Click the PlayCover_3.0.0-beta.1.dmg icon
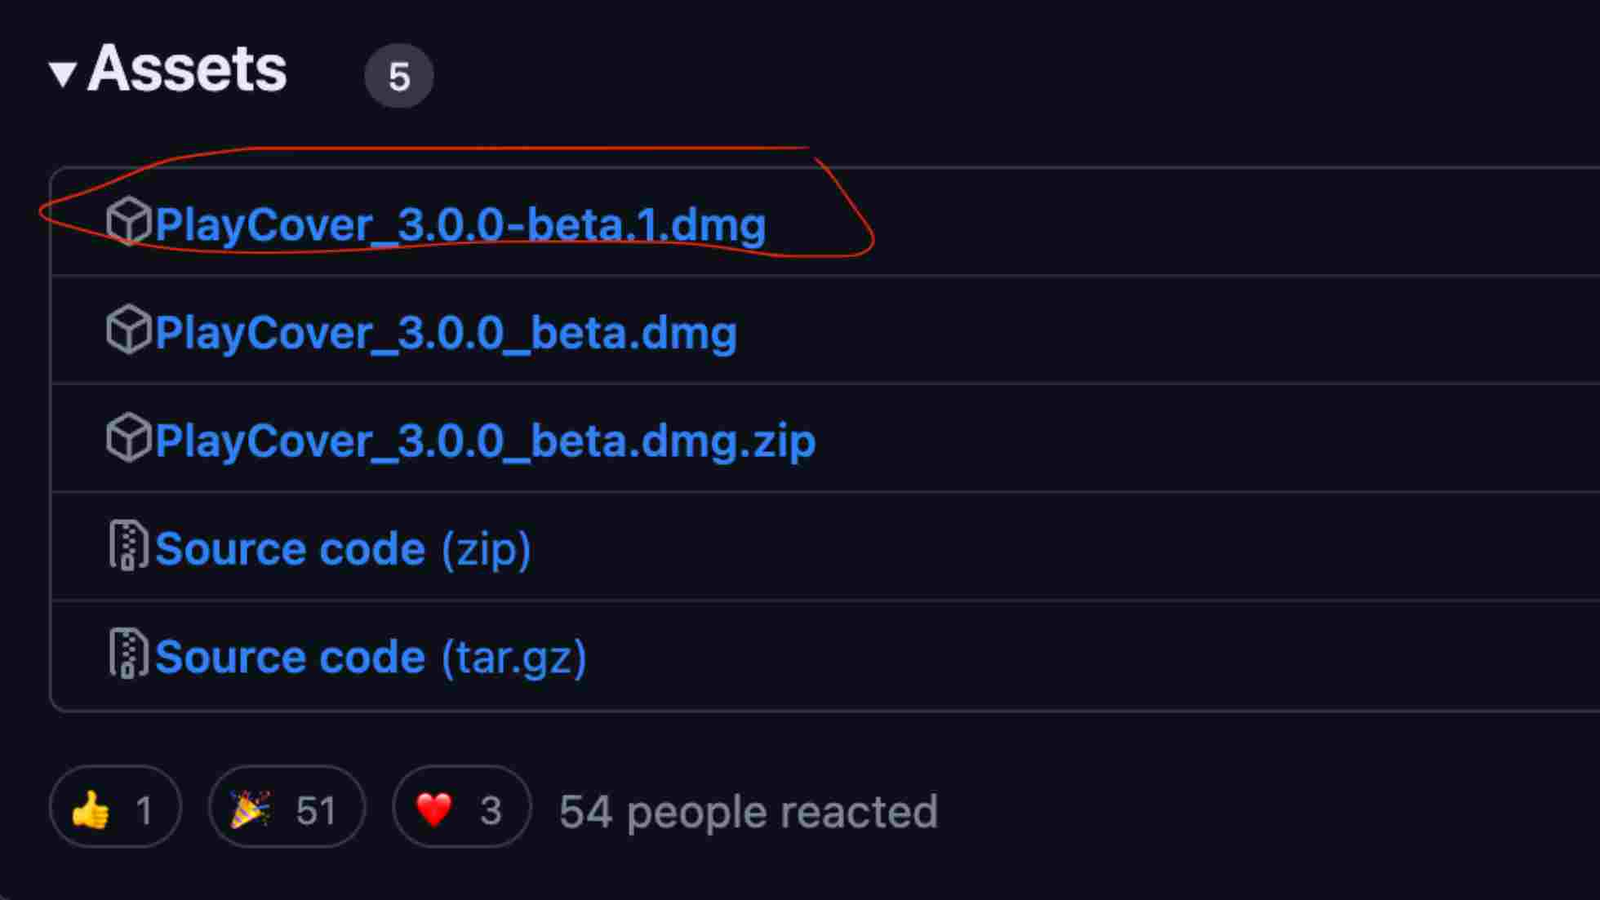Screen dimensions: 1600x900 (127, 222)
